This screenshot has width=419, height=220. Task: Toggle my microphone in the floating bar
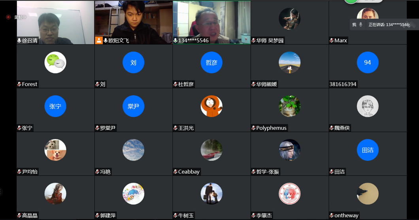tap(360, 24)
